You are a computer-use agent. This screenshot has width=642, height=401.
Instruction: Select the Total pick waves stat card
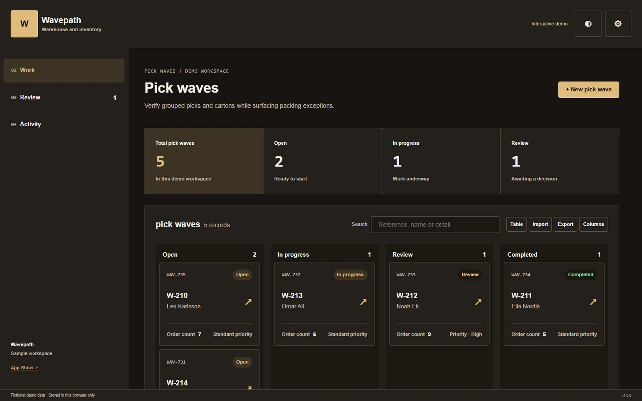(204, 161)
